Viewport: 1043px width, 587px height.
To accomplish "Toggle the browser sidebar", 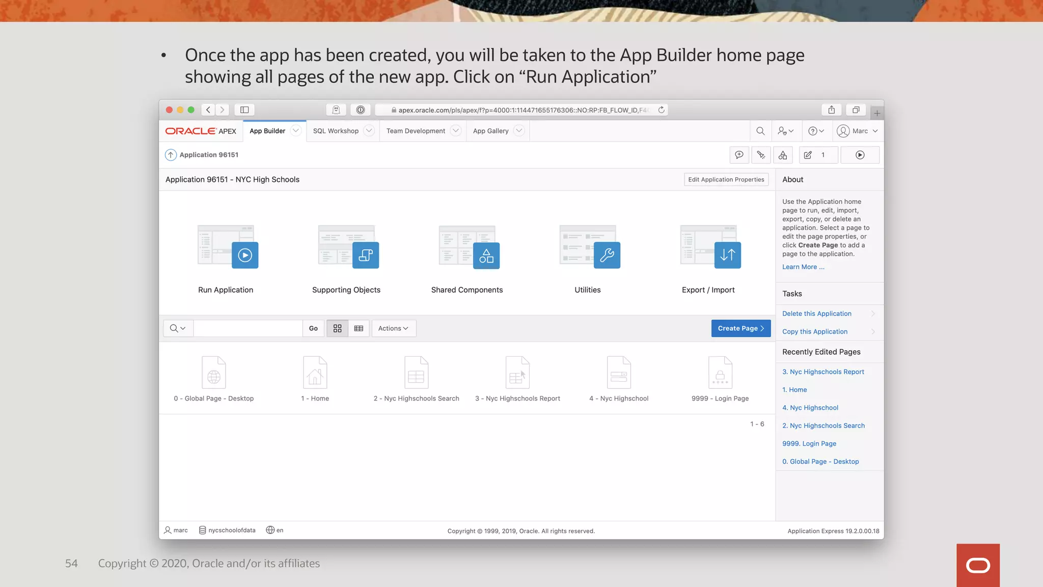I will coord(244,110).
